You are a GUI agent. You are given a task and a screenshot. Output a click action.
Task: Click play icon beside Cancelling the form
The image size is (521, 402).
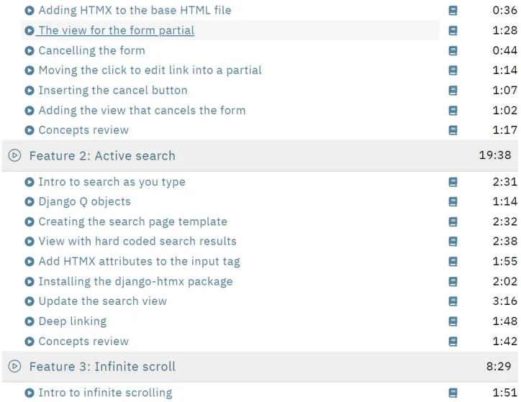click(x=30, y=50)
